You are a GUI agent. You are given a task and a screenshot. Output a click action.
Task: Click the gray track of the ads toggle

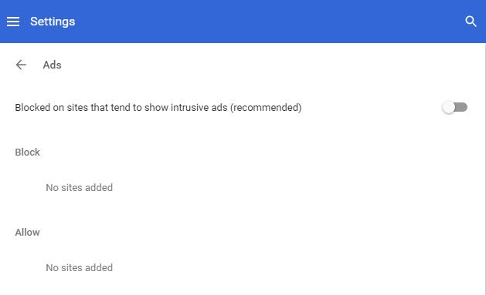461,107
